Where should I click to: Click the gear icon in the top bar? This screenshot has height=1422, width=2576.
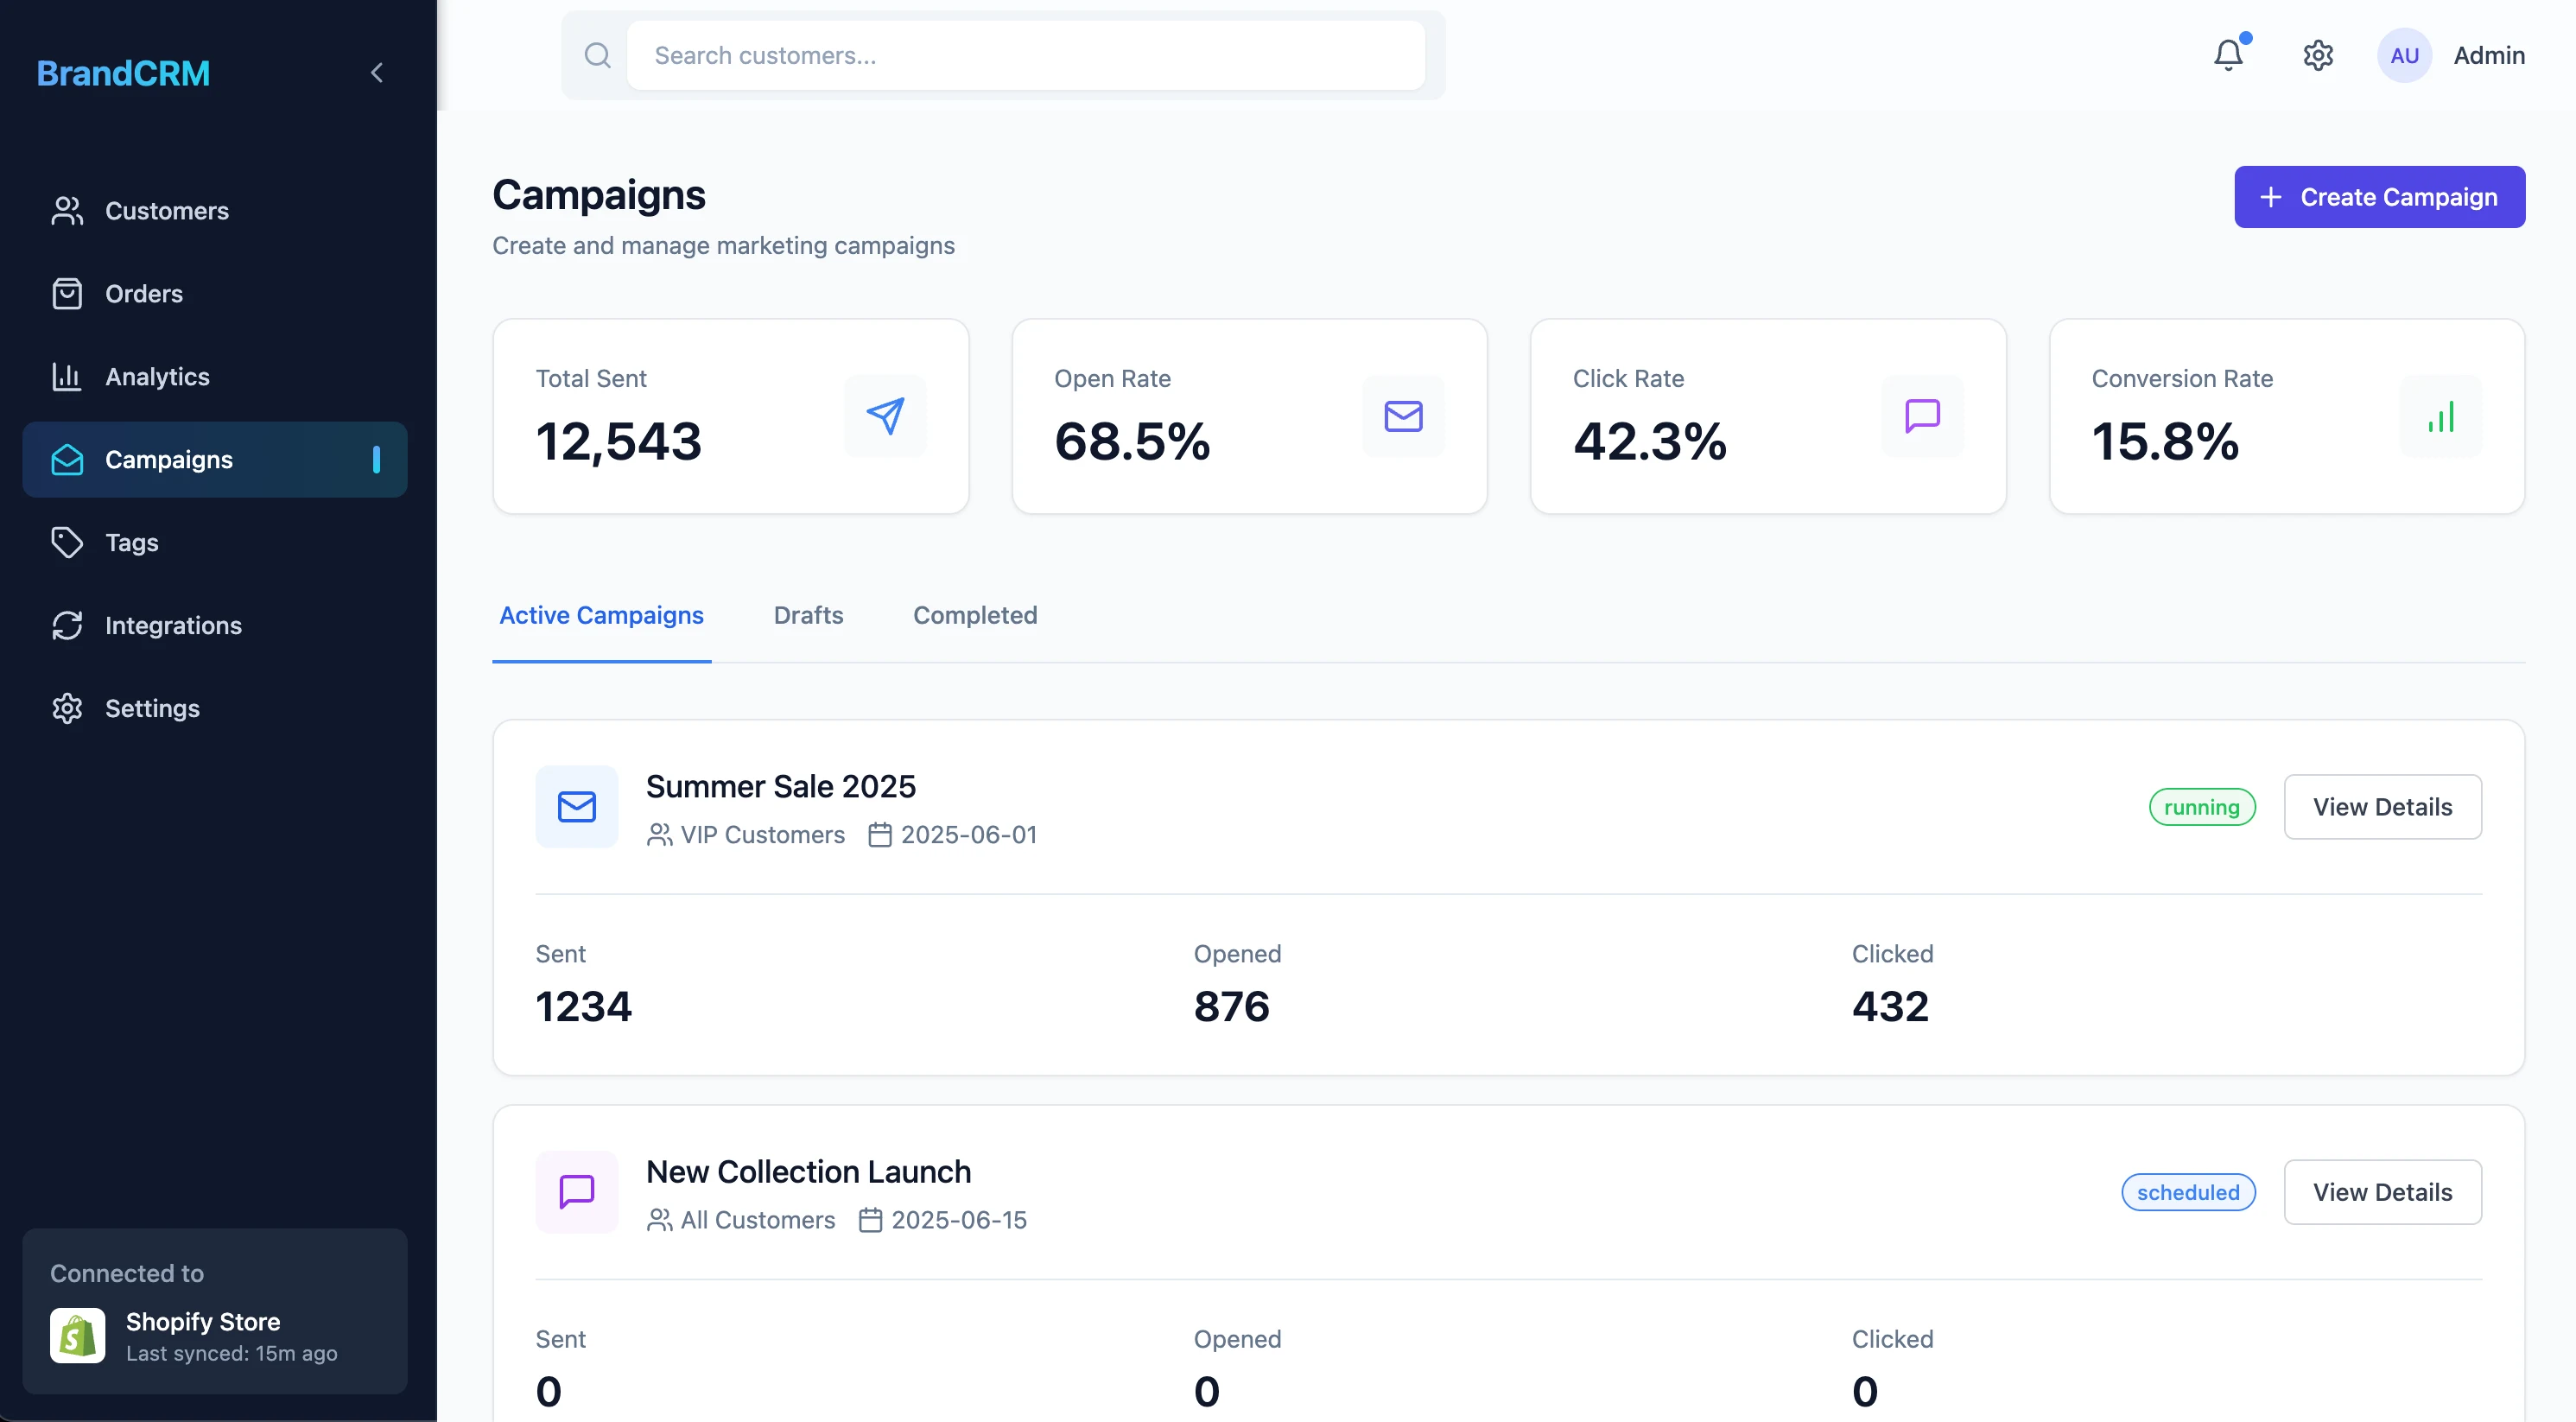pyautogui.click(x=2318, y=55)
